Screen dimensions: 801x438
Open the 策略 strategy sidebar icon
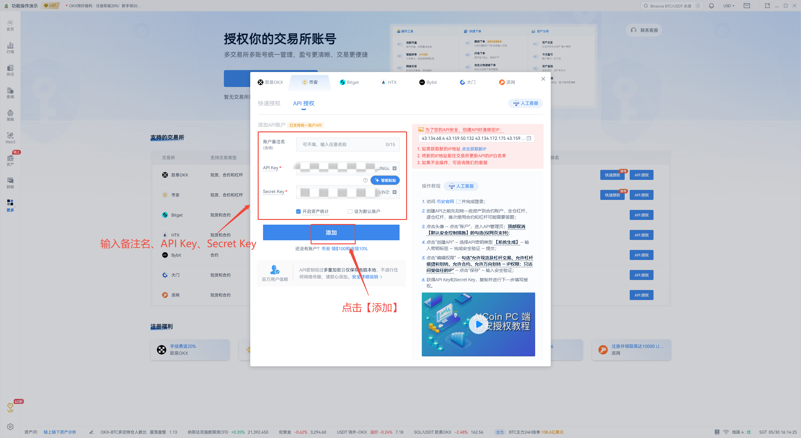[x=10, y=115]
